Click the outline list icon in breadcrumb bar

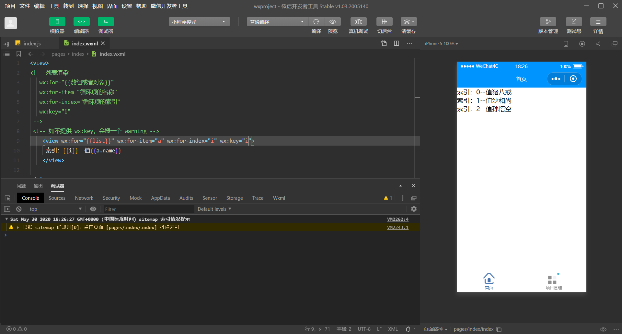[6, 54]
